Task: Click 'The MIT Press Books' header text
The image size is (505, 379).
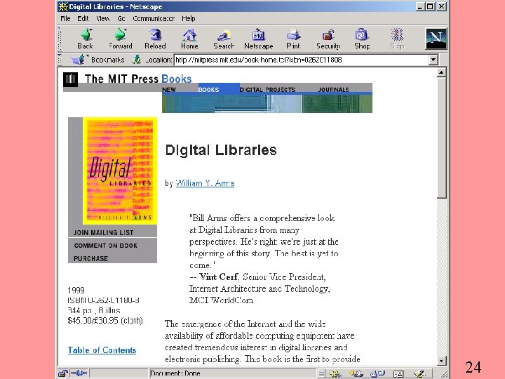Action: (x=138, y=79)
